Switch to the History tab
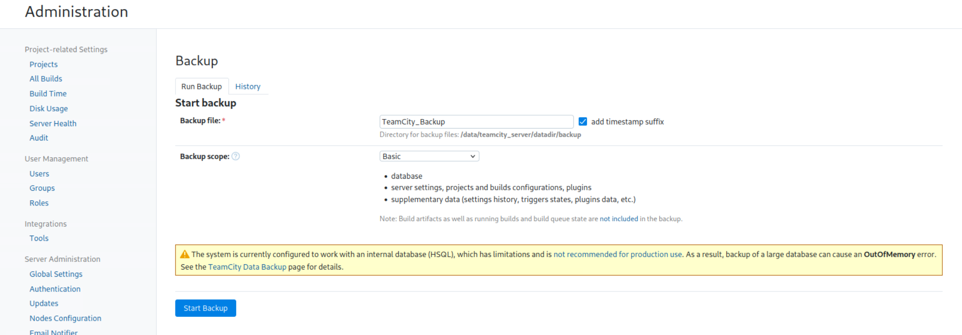962x335 pixels. pos(248,86)
